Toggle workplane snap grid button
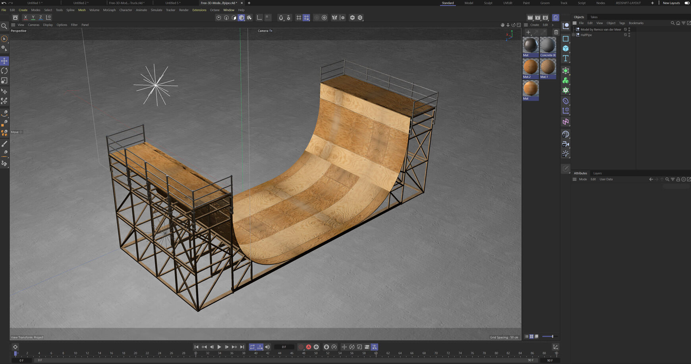This screenshot has height=364, width=691. coord(307,17)
